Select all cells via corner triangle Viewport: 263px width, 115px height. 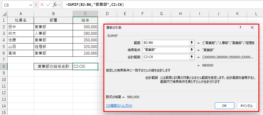pos(5,14)
